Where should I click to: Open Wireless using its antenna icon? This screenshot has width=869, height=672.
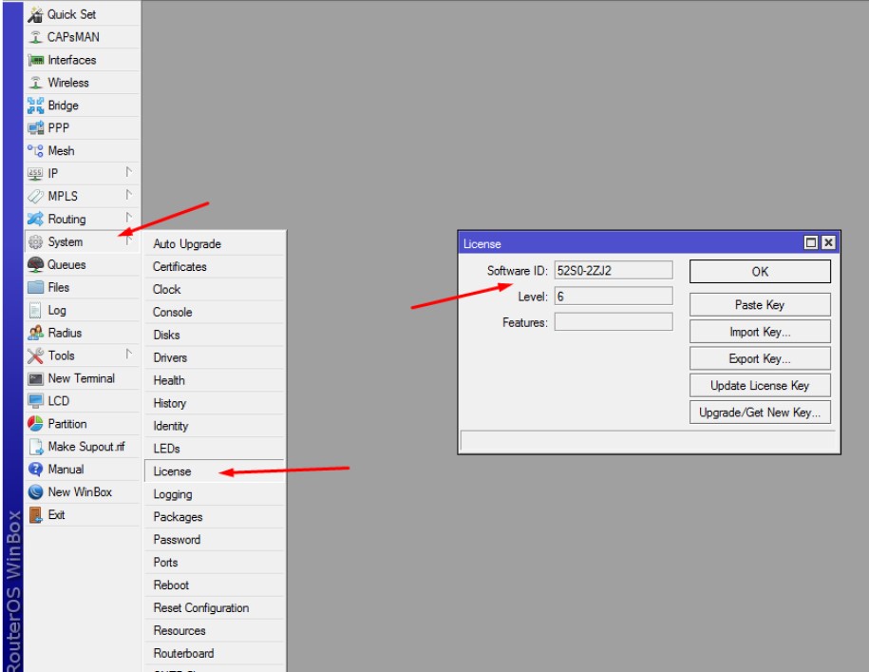(35, 83)
